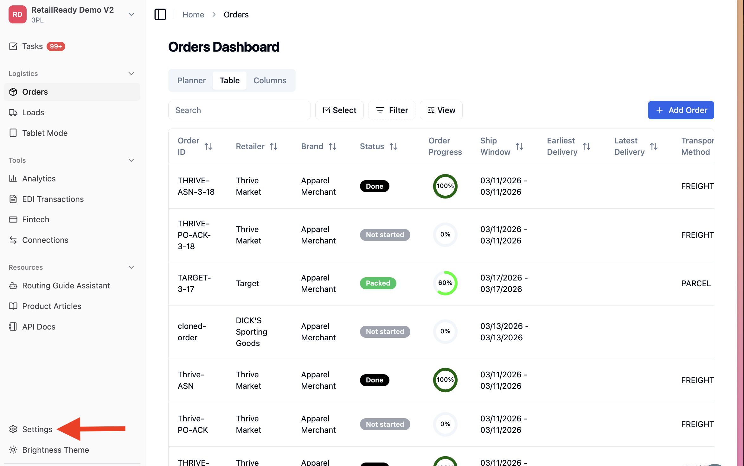Click DICK'S Sporting Goods retailer cell
Image resolution: width=744 pixels, height=466 pixels.
pyautogui.click(x=252, y=332)
